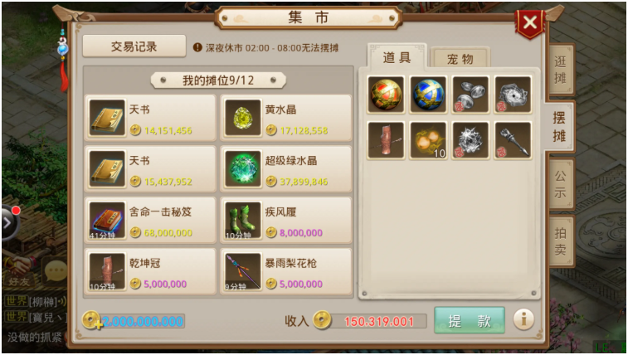Add gold using the coin plus icon

(x=92, y=321)
